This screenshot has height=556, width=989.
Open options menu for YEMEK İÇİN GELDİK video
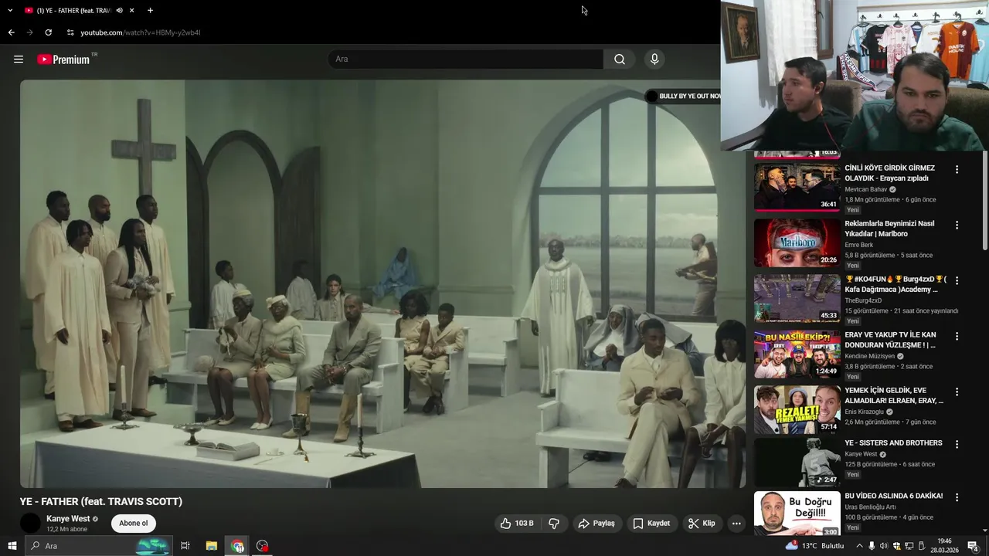957,392
